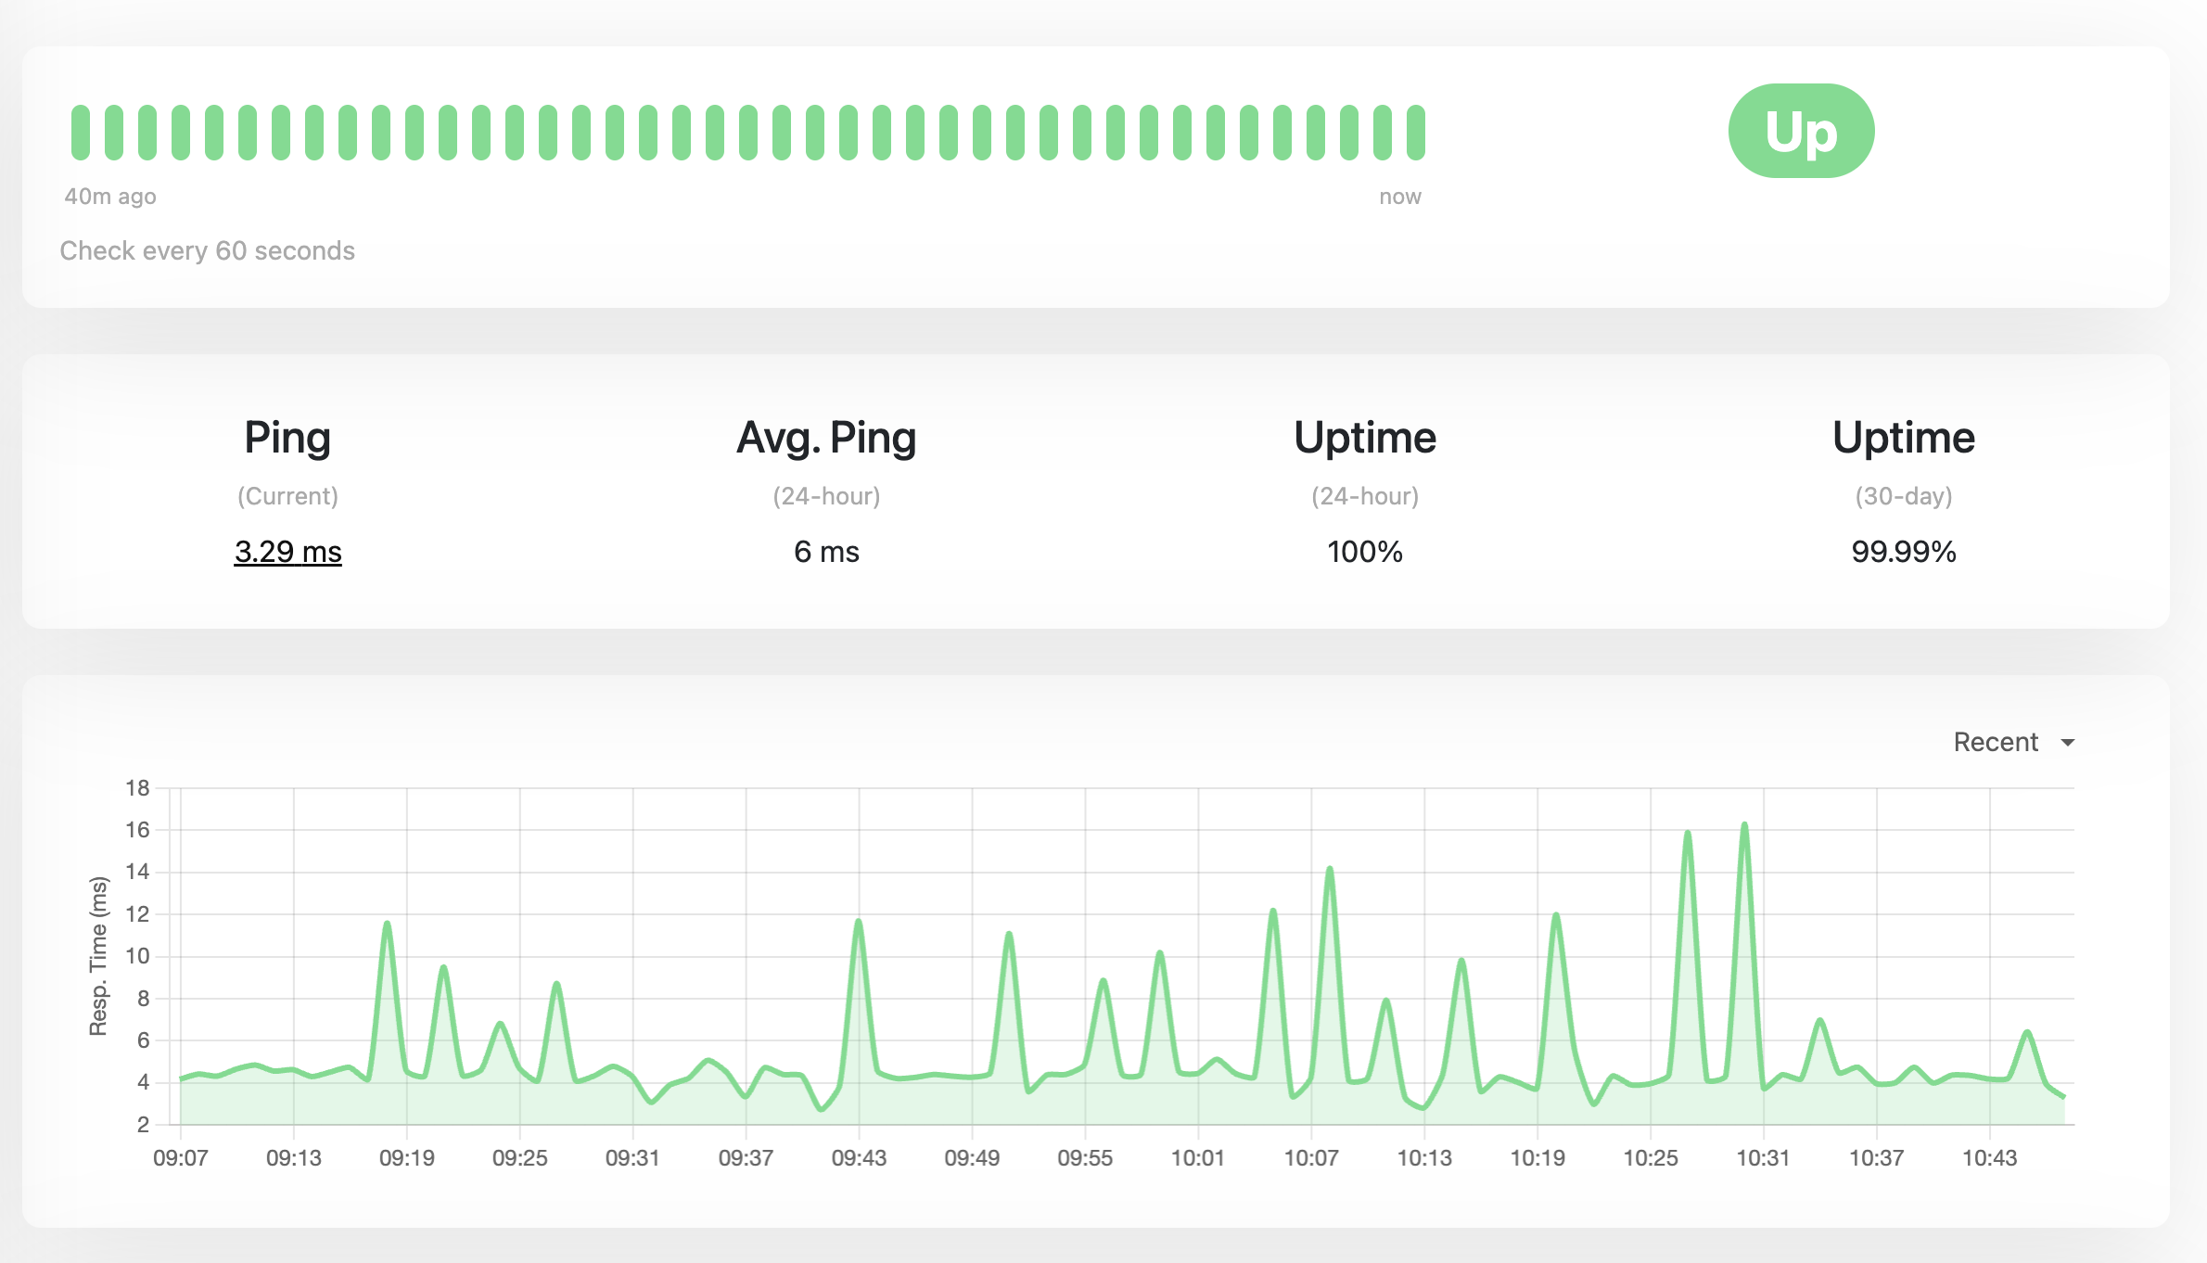This screenshot has width=2207, height=1263.
Task: Click the Resp. Time (ms) axis title
Action: pos(98,956)
